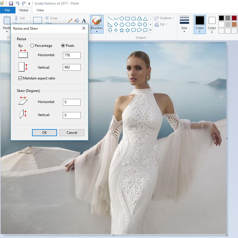Image resolution: width=238 pixels, height=238 pixels.
Task: Open the Paste dropdown arrow
Action: tap(7, 32)
